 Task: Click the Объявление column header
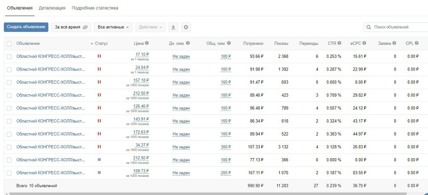point(28,44)
